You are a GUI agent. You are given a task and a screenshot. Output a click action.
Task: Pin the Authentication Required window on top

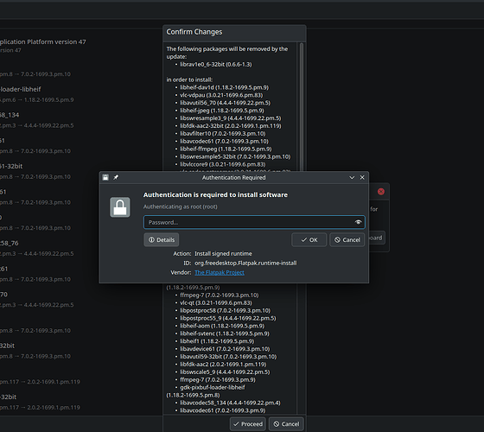(x=116, y=177)
